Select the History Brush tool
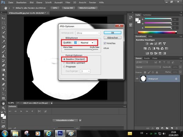This screenshot has height=137, width=183. 3,61
